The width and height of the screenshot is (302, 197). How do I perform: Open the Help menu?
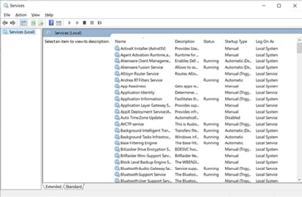(49, 15)
